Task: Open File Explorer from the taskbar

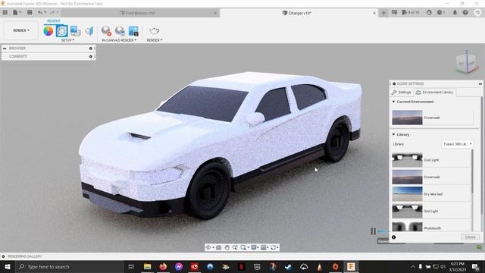Action: pos(147,266)
